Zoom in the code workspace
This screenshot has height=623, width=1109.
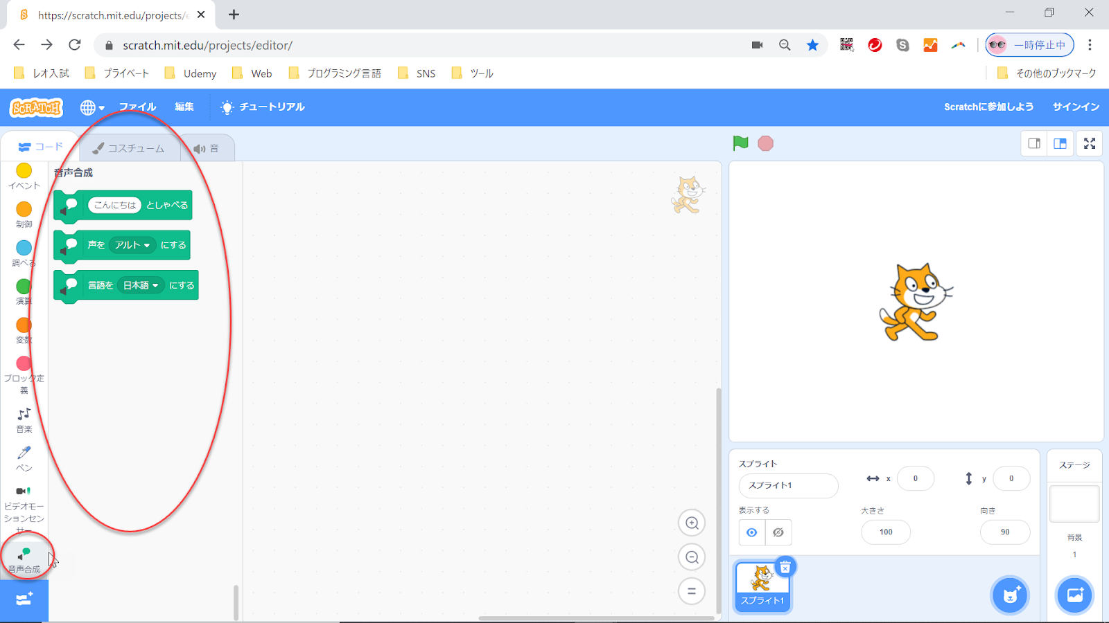coord(692,523)
